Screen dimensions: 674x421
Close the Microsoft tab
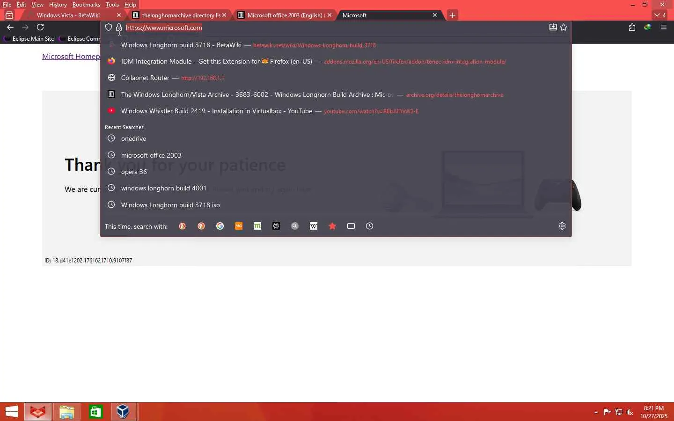tap(435, 15)
